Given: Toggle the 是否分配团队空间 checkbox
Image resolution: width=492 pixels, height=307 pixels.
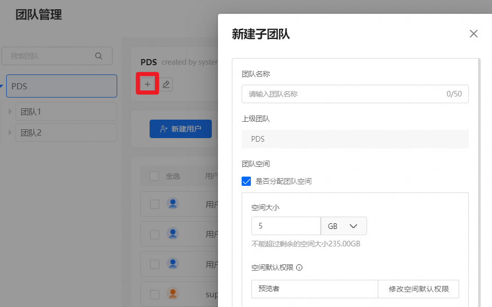Looking at the screenshot, I should (246, 181).
